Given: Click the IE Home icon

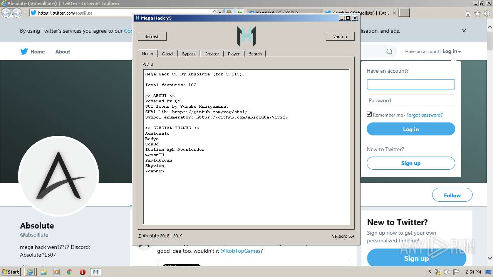Looking at the screenshot, I should pyautogui.click(x=468, y=13).
